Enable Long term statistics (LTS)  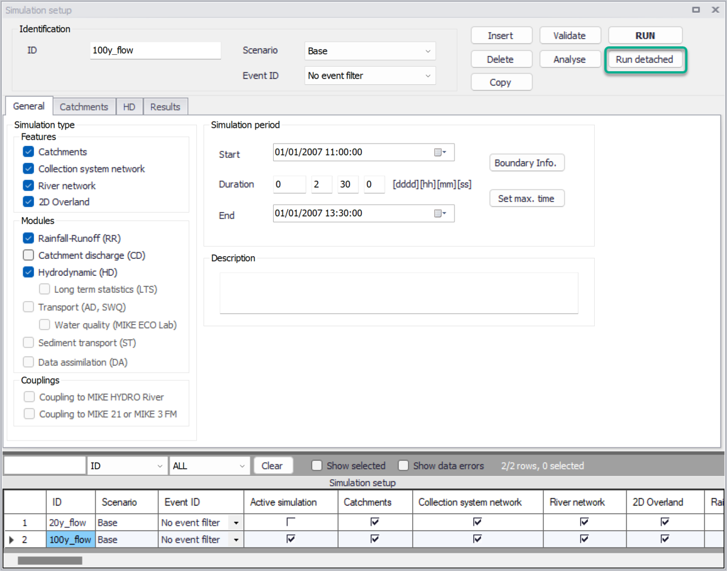pos(44,289)
